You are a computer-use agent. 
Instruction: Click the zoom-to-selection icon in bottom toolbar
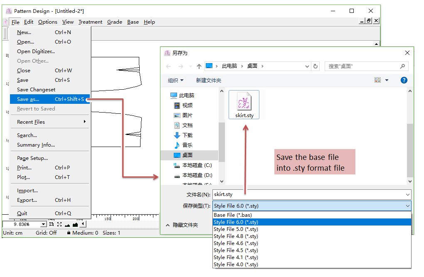[52, 224]
